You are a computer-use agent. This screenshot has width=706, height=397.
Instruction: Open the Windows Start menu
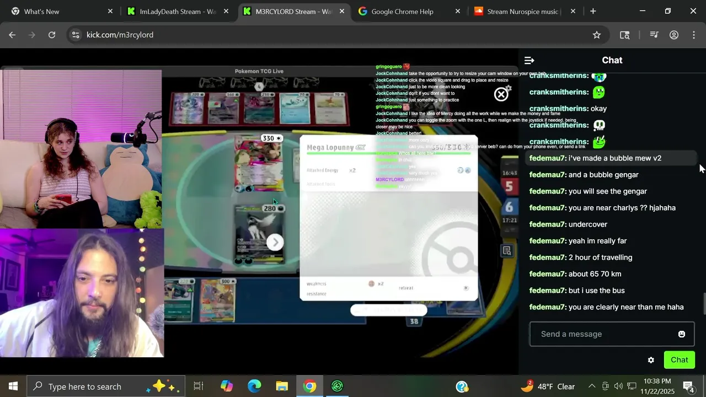(13, 387)
